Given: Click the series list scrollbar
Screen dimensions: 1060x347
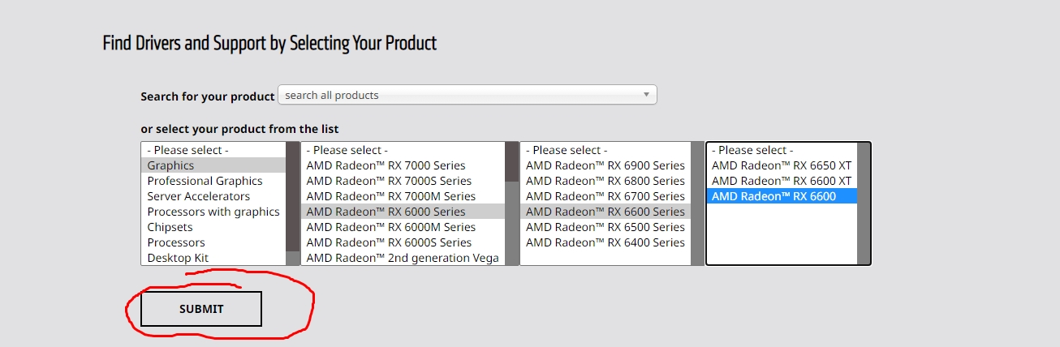Looking at the screenshot, I should (511, 203).
